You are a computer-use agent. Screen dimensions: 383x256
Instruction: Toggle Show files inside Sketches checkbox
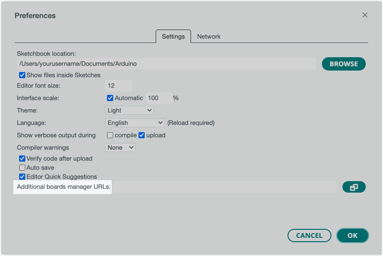tap(22, 75)
